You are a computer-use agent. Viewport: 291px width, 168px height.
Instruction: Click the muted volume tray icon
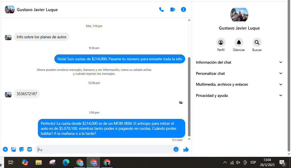coord(238,163)
